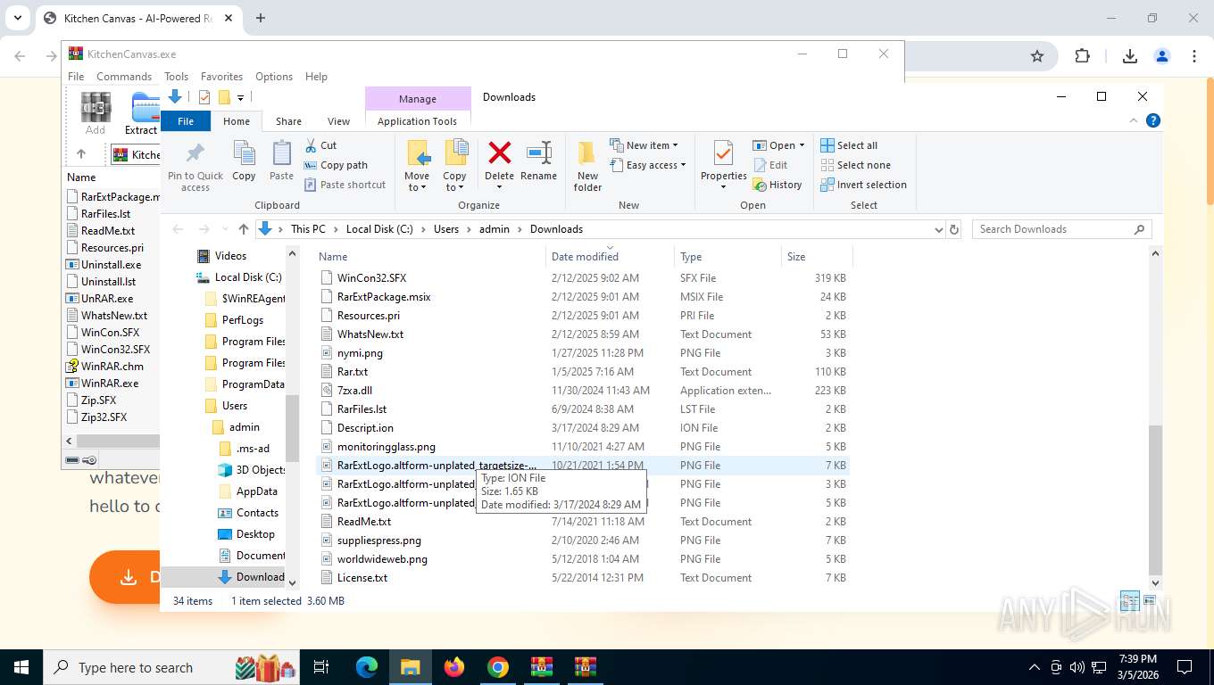
Task: Open the Chrome Extensions puzzle icon
Action: (1082, 55)
